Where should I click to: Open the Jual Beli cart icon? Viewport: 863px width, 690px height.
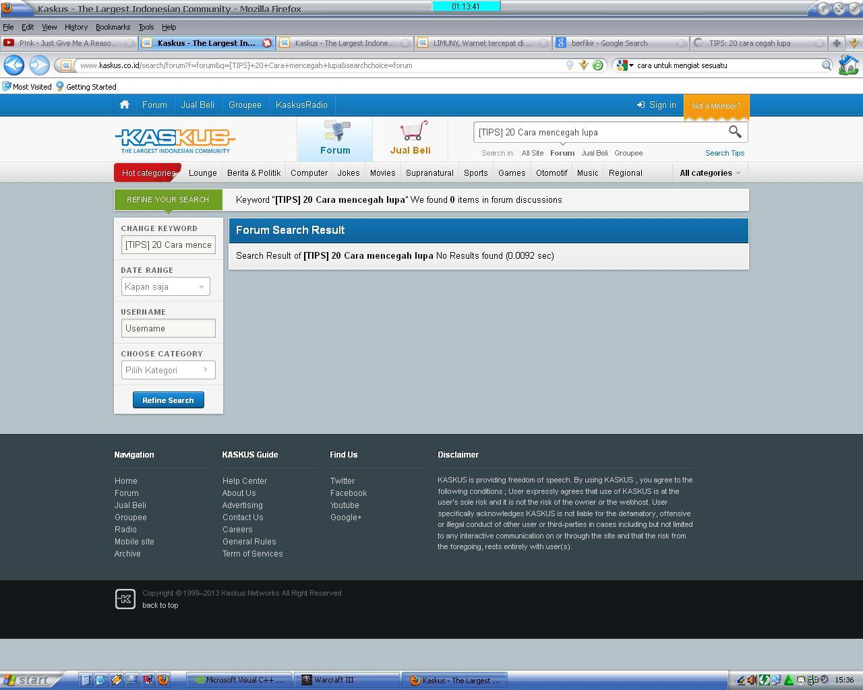point(410,138)
